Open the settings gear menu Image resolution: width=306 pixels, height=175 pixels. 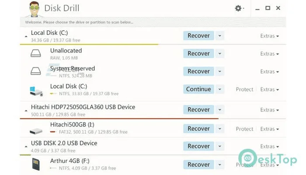coord(239,8)
